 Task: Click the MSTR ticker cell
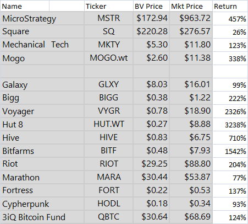click(109, 18)
